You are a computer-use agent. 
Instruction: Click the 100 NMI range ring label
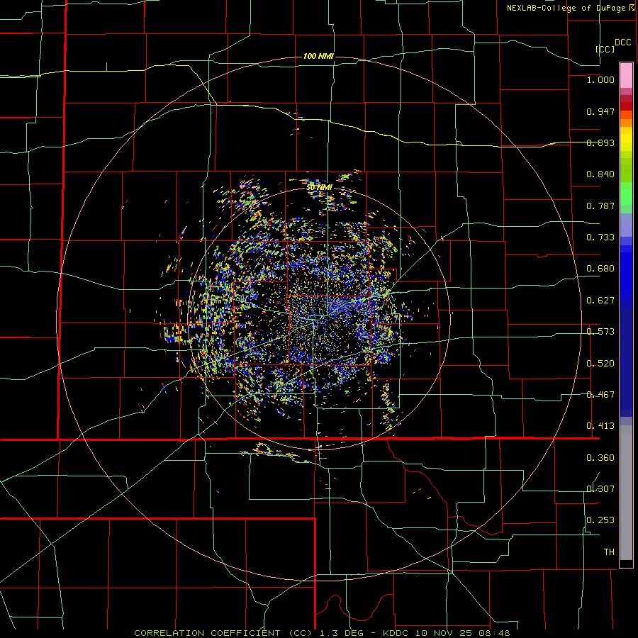(318, 56)
